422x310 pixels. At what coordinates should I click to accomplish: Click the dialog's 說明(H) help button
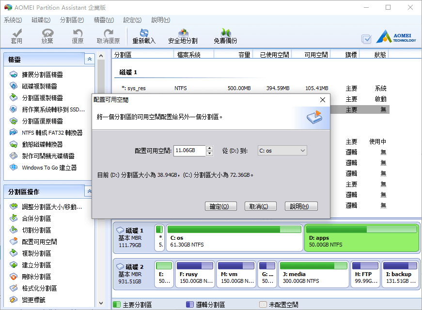tap(301, 206)
